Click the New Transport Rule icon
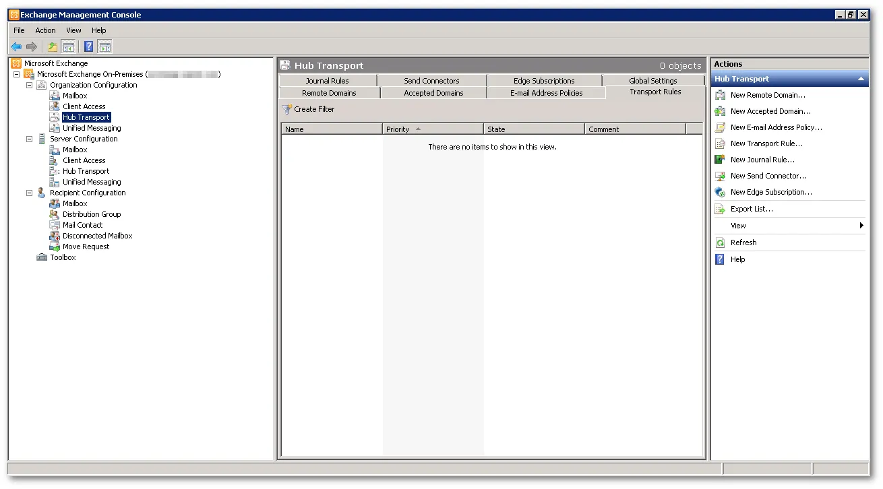 point(720,143)
